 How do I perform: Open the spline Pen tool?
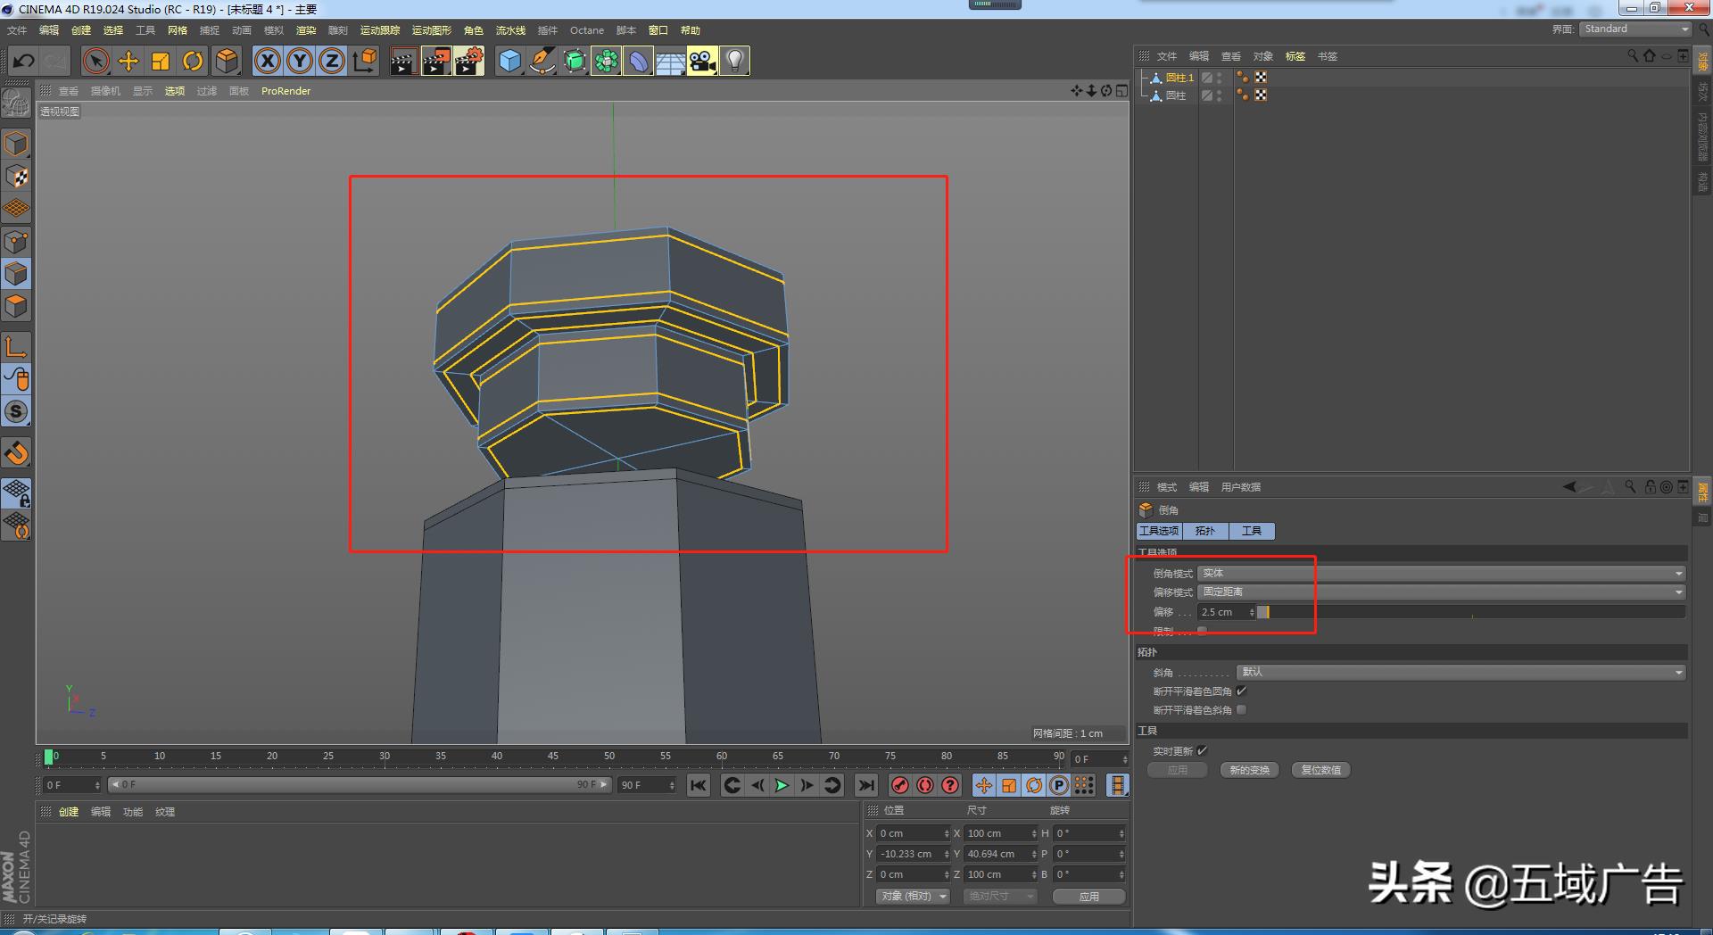pos(542,61)
